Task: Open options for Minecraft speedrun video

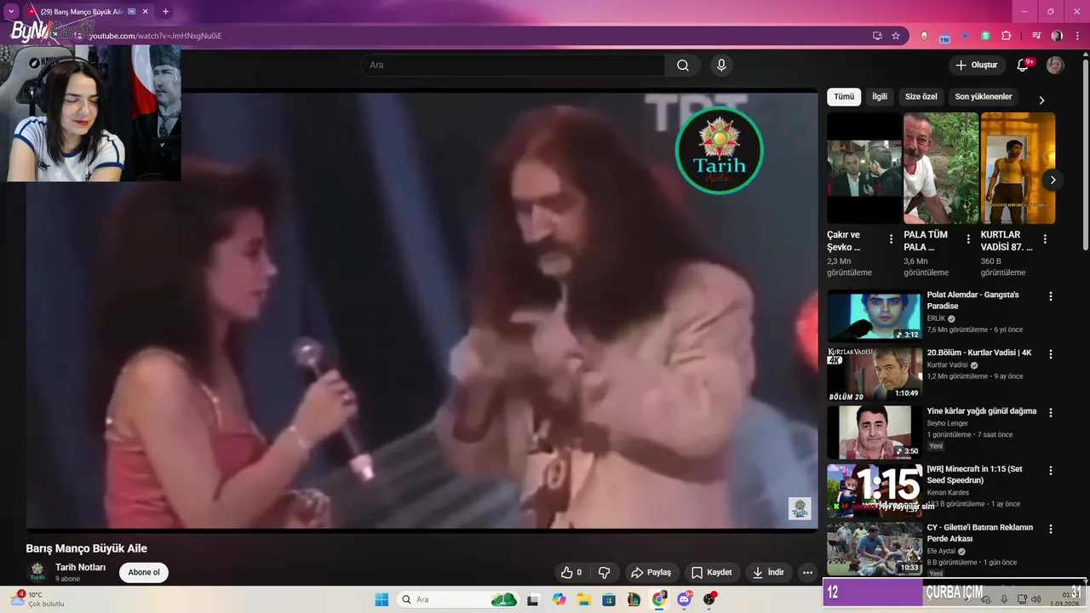Action: 1051,470
